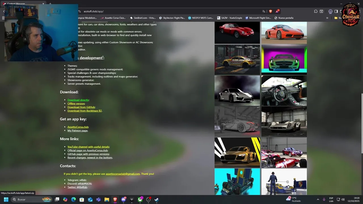
Task: Open Task View on the taskbar
Action: pos(57,199)
